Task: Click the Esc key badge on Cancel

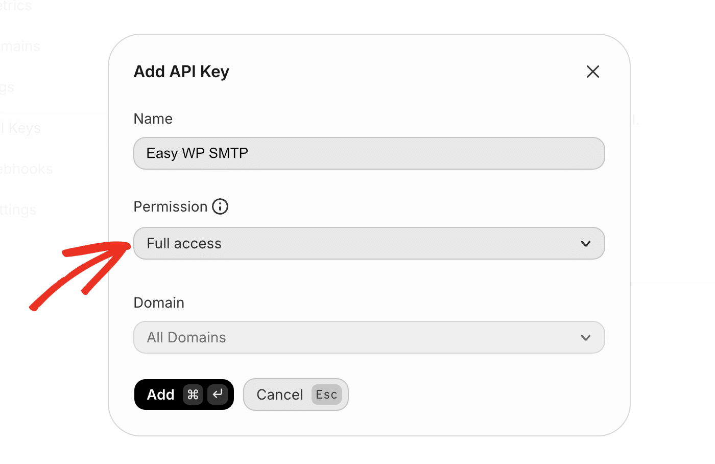Action: pos(326,394)
